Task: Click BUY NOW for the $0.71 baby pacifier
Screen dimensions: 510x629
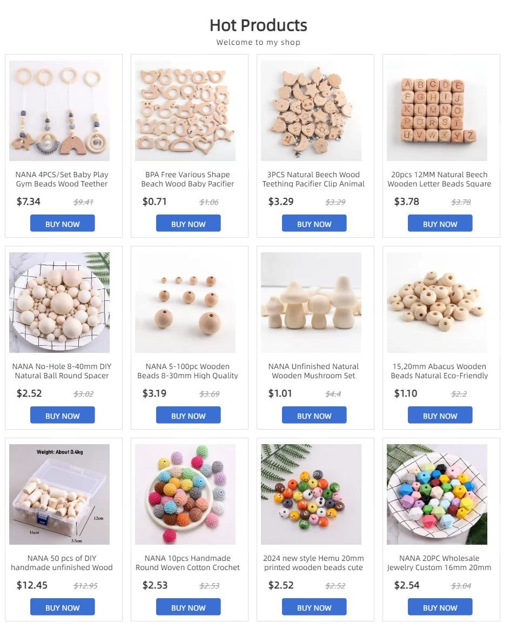Action: point(189,223)
